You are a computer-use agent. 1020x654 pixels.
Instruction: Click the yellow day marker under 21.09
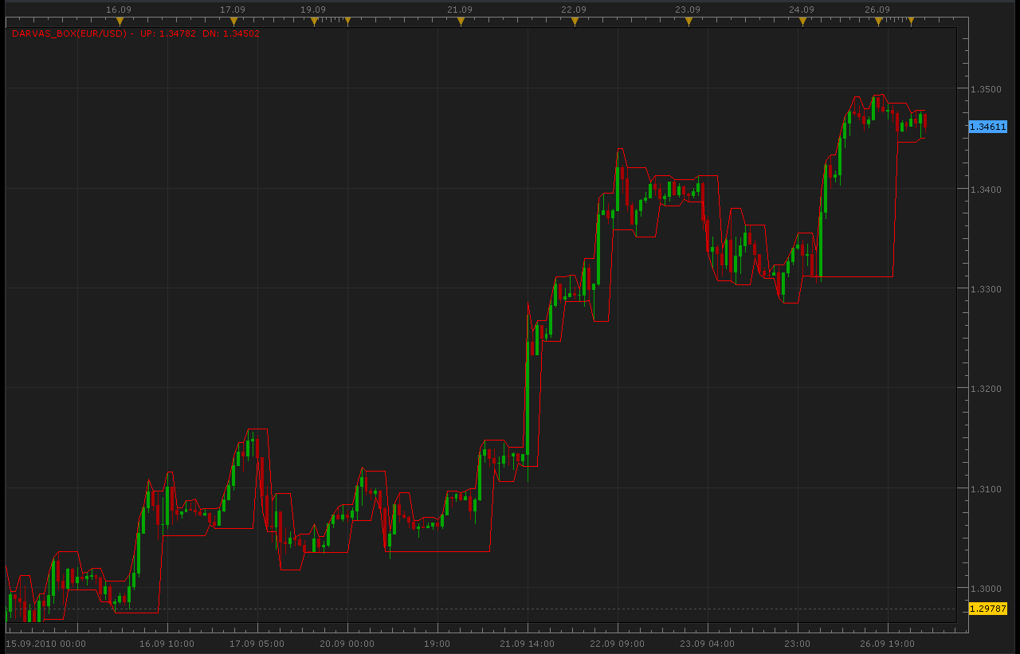(461, 22)
